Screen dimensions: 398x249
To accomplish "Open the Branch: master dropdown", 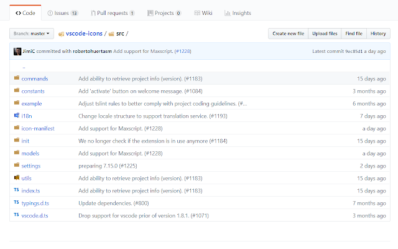I will pyautogui.click(x=32, y=34).
